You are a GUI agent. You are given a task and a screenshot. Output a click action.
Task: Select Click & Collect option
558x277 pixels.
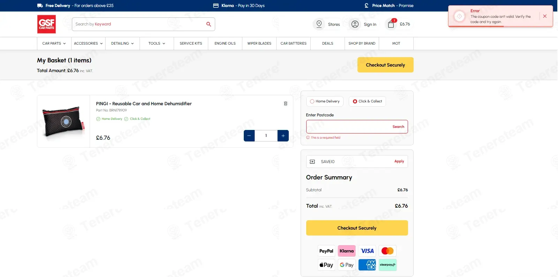367,101
